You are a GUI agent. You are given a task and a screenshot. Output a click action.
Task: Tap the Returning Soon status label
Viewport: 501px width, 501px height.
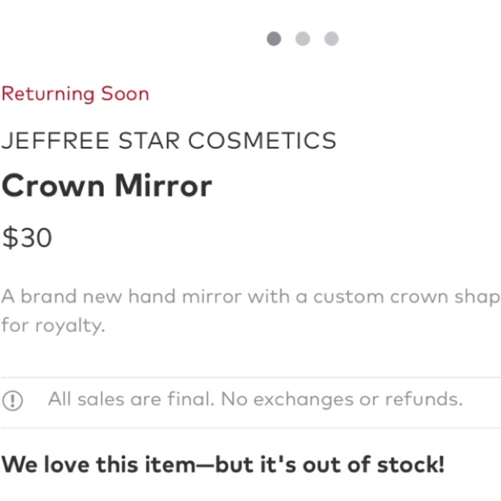pyautogui.click(x=75, y=94)
